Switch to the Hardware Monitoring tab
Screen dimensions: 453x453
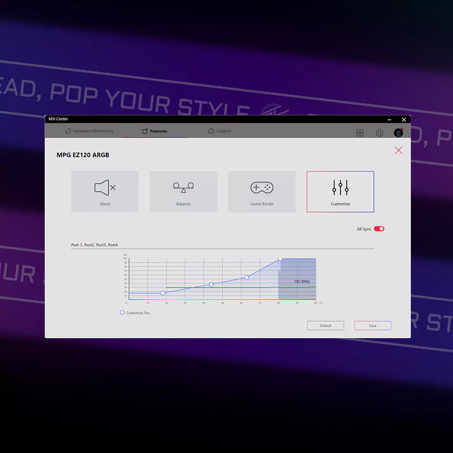click(89, 131)
